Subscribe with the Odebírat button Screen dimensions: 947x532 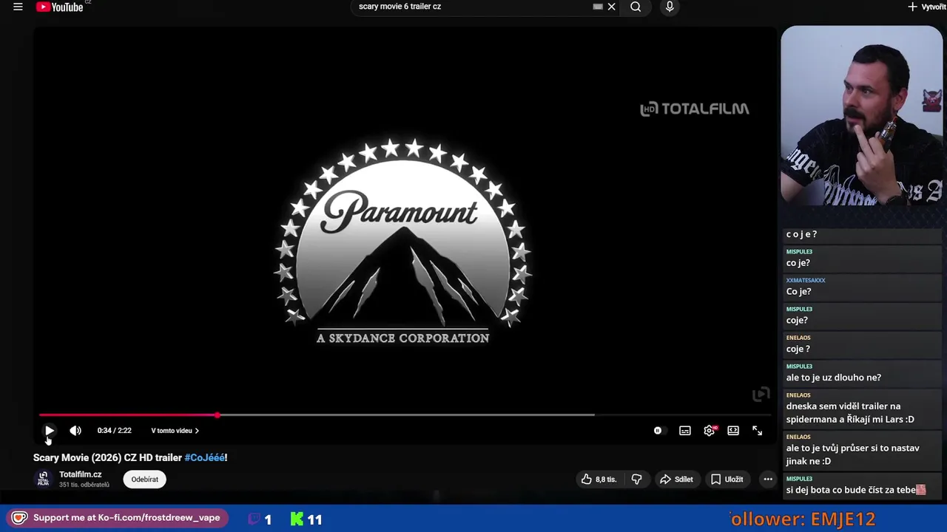tap(145, 480)
